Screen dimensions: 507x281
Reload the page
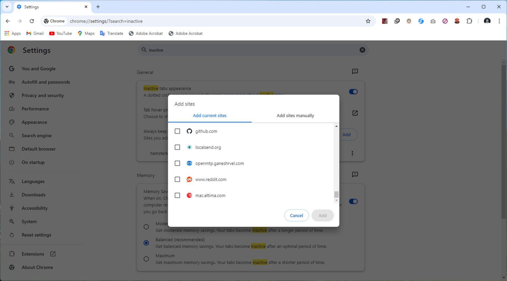[x=32, y=21]
